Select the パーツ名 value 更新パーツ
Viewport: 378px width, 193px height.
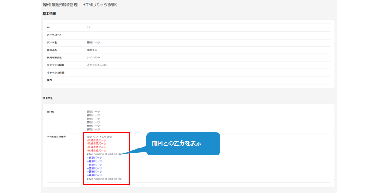tap(93, 42)
